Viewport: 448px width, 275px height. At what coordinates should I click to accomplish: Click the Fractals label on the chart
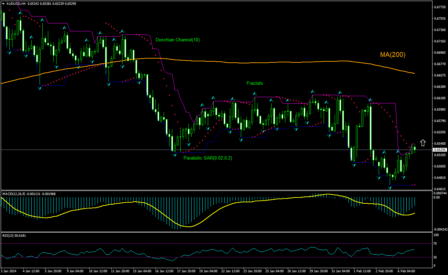click(x=255, y=83)
